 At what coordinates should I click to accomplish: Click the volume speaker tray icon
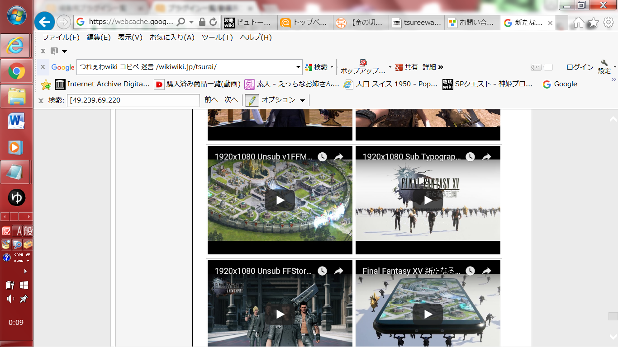pyautogui.click(x=10, y=299)
